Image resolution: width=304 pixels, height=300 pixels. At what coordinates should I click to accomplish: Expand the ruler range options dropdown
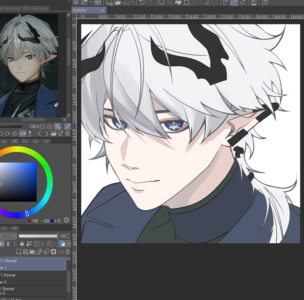coord(55,243)
